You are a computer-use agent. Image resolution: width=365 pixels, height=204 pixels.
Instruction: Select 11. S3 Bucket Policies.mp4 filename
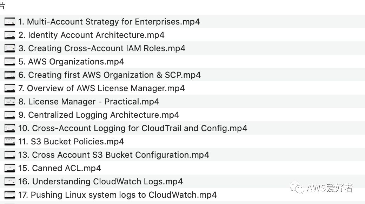[71, 142]
